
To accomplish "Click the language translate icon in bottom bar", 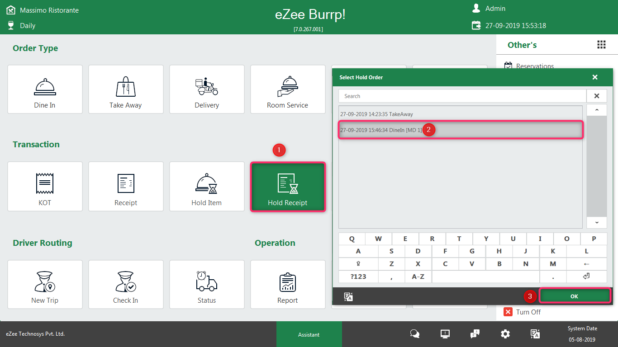I will (x=535, y=334).
